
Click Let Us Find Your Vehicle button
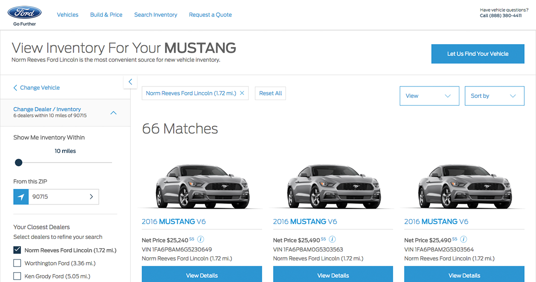(477, 54)
